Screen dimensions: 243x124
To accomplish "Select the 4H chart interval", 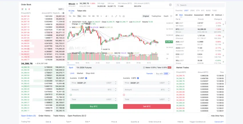I will (x=93, y=16).
